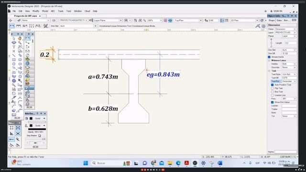Open the Acrobat PDF app in taskbar

(x=186, y=163)
